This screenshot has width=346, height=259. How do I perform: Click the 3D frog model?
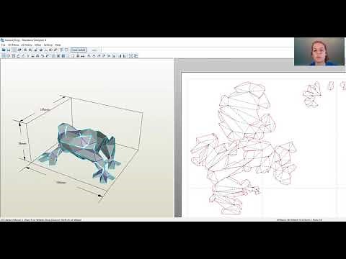[x=81, y=153]
